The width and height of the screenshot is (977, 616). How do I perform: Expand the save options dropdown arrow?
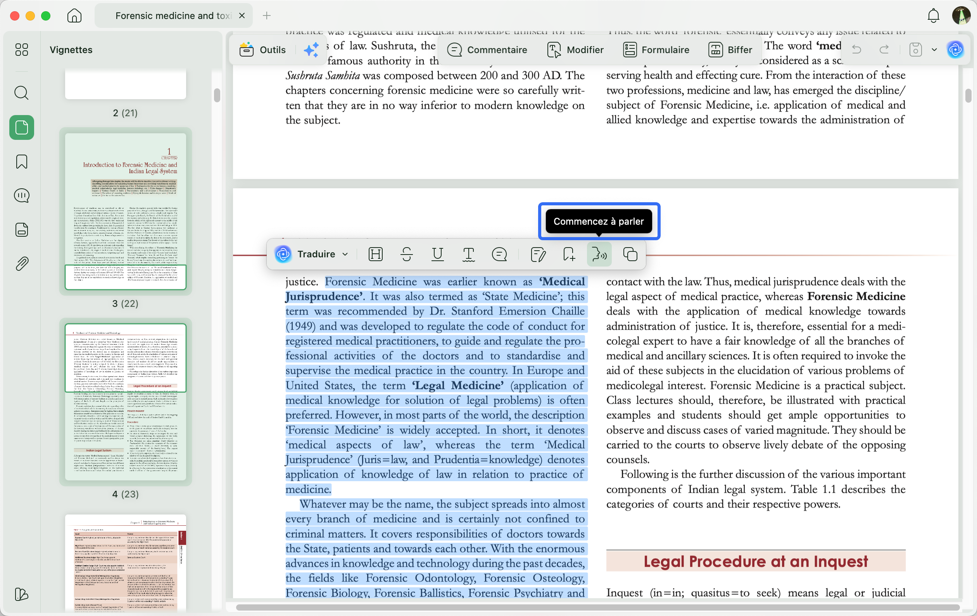tap(934, 50)
